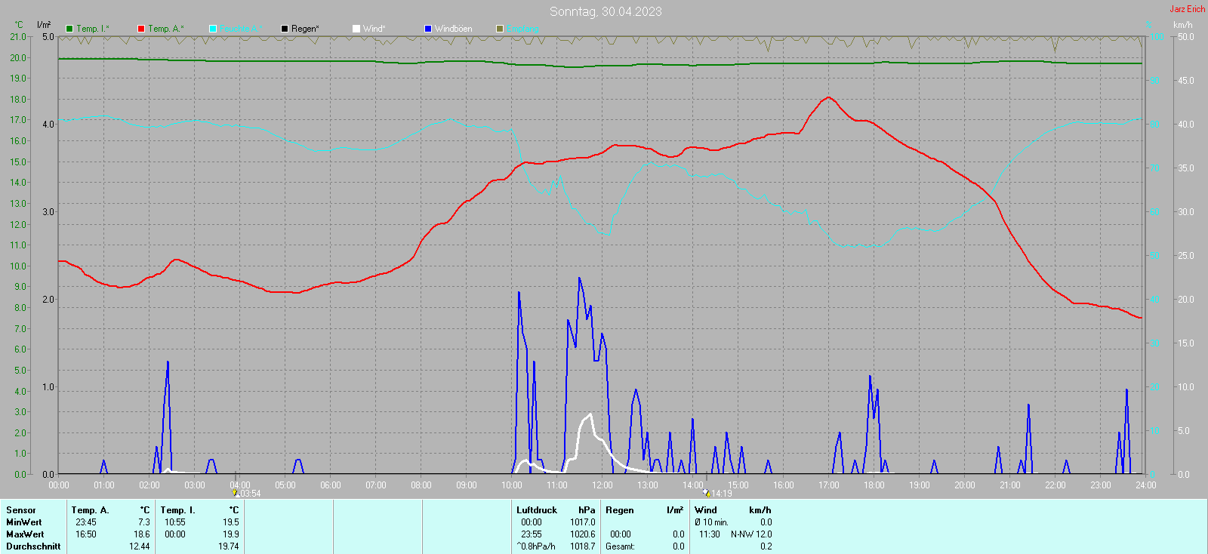Click the 21:00 tick label on time axis
This screenshot has height=554, width=1208.
[1010, 485]
